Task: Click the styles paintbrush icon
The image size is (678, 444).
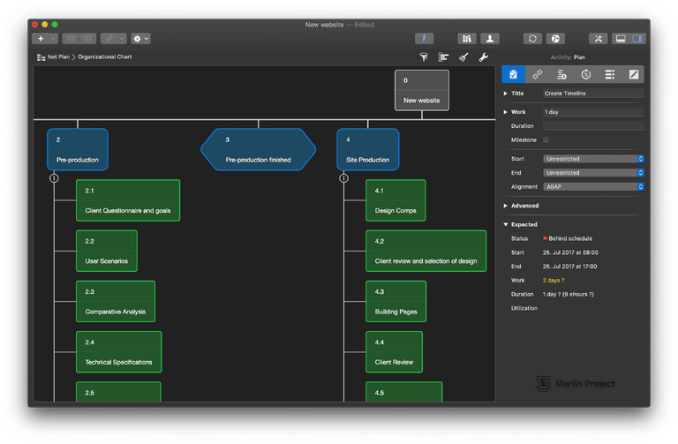Action: [463, 57]
